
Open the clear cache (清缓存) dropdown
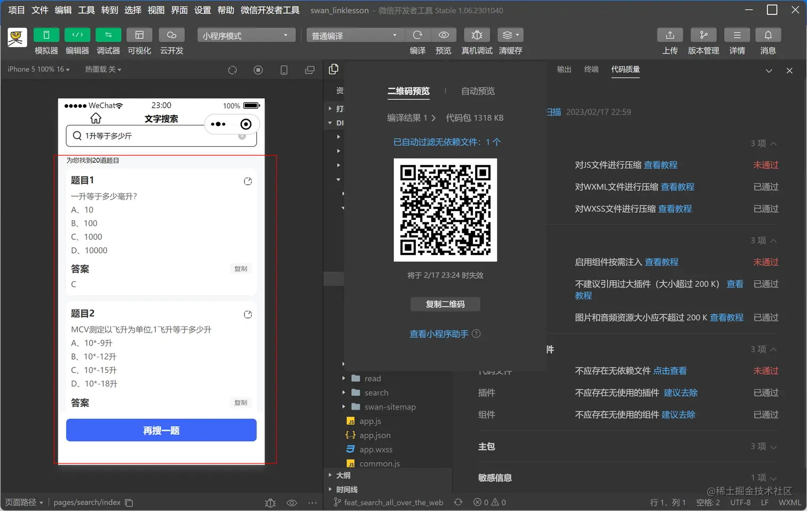[x=510, y=35]
